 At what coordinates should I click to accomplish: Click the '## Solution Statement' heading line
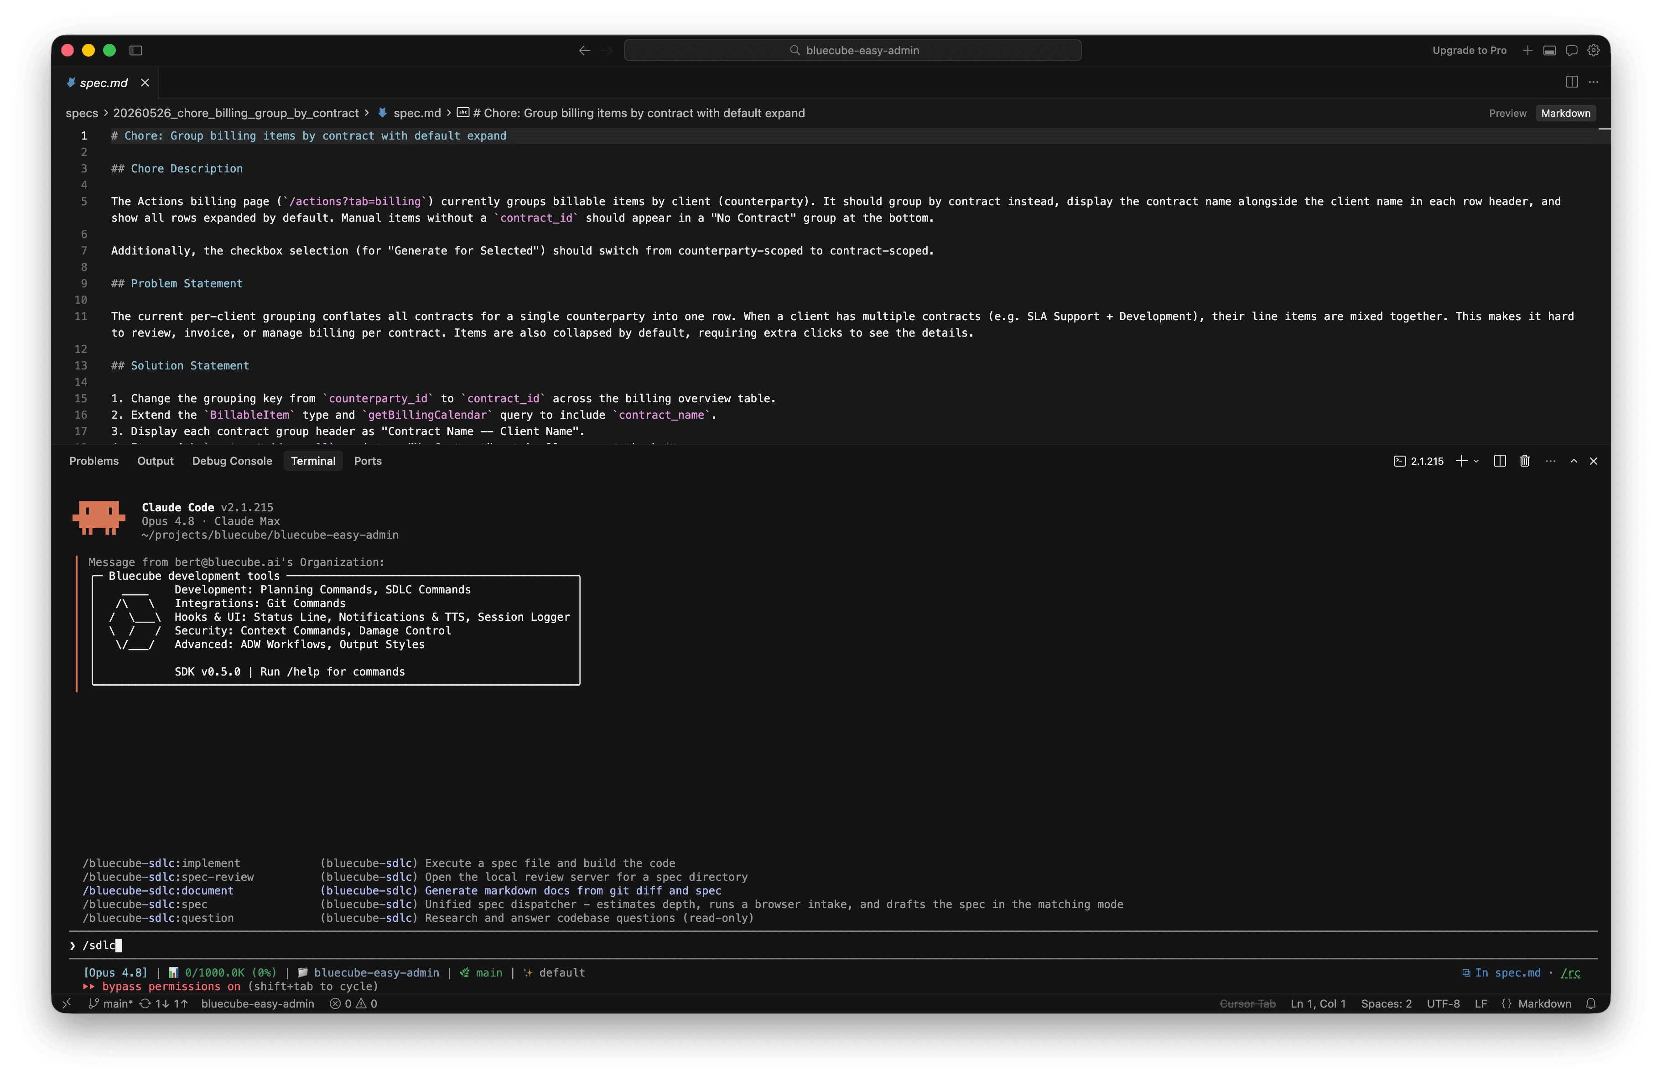pyautogui.click(x=180, y=365)
